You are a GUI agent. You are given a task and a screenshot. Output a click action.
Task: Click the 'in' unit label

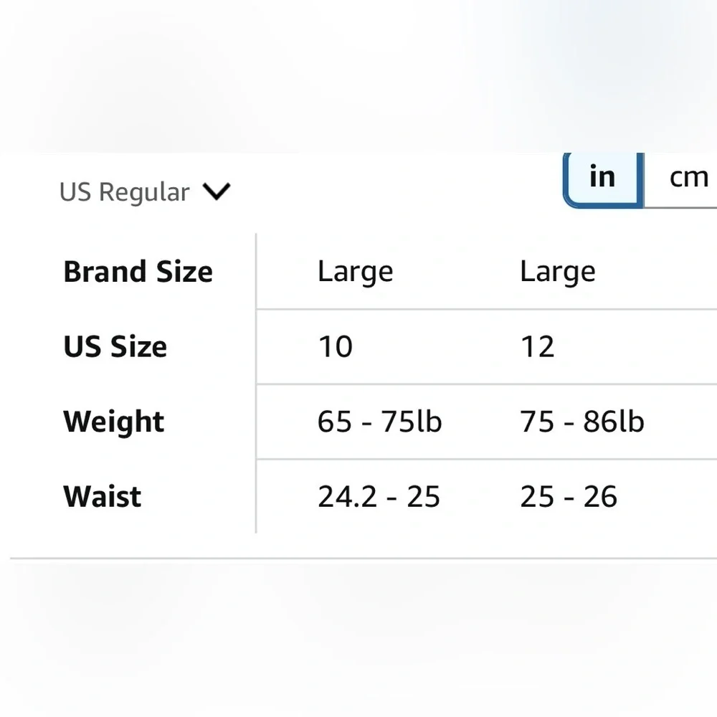pos(602,176)
